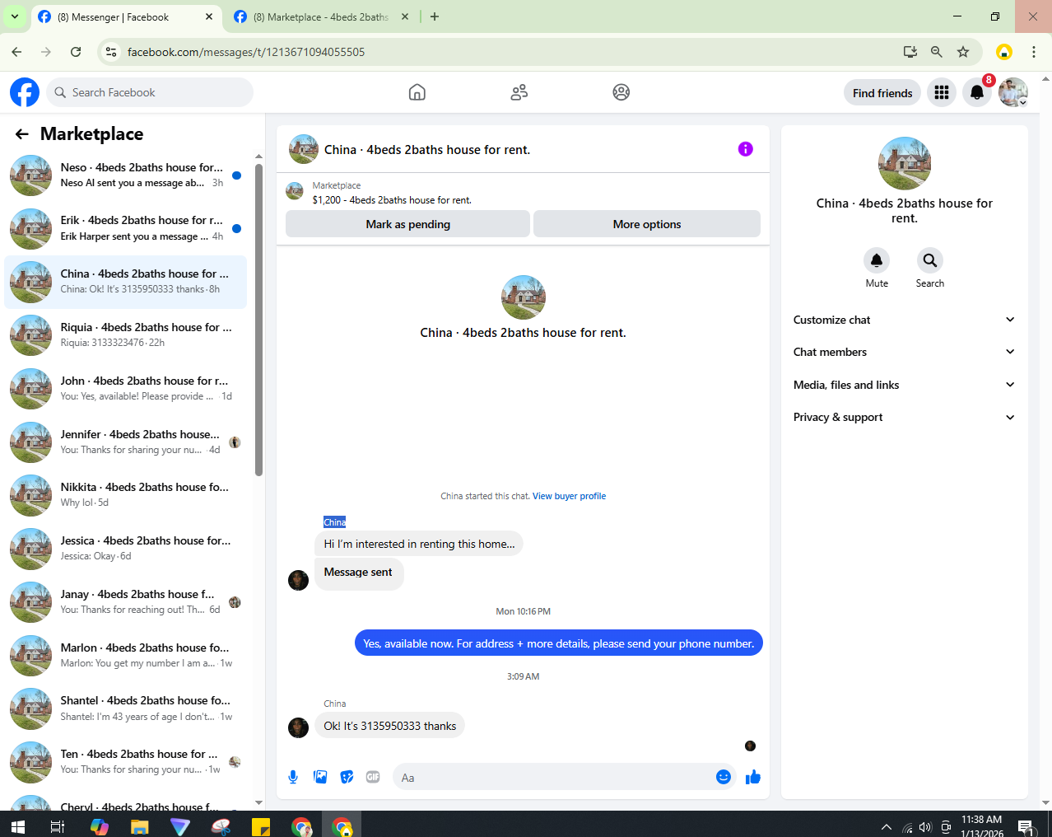
Task: Attach a file with the photo icon
Action: coord(320,777)
